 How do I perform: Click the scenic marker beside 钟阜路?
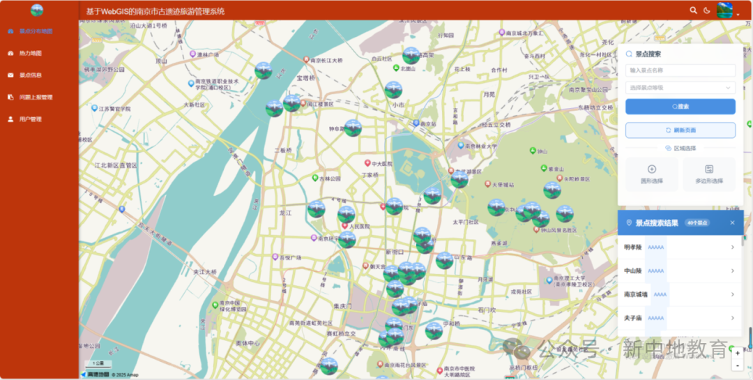[x=353, y=128]
